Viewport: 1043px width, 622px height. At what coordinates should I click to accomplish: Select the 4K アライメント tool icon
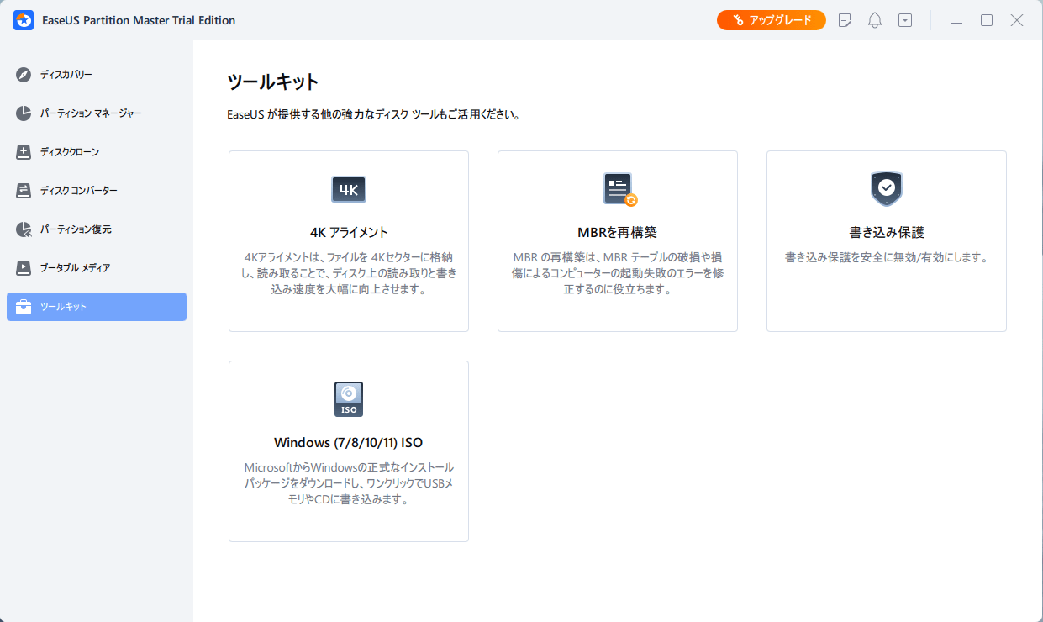coord(348,188)
